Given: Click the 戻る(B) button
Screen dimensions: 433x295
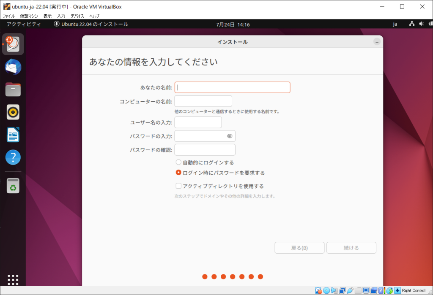Looking at the screenshot, I should [x=299, y=248].
